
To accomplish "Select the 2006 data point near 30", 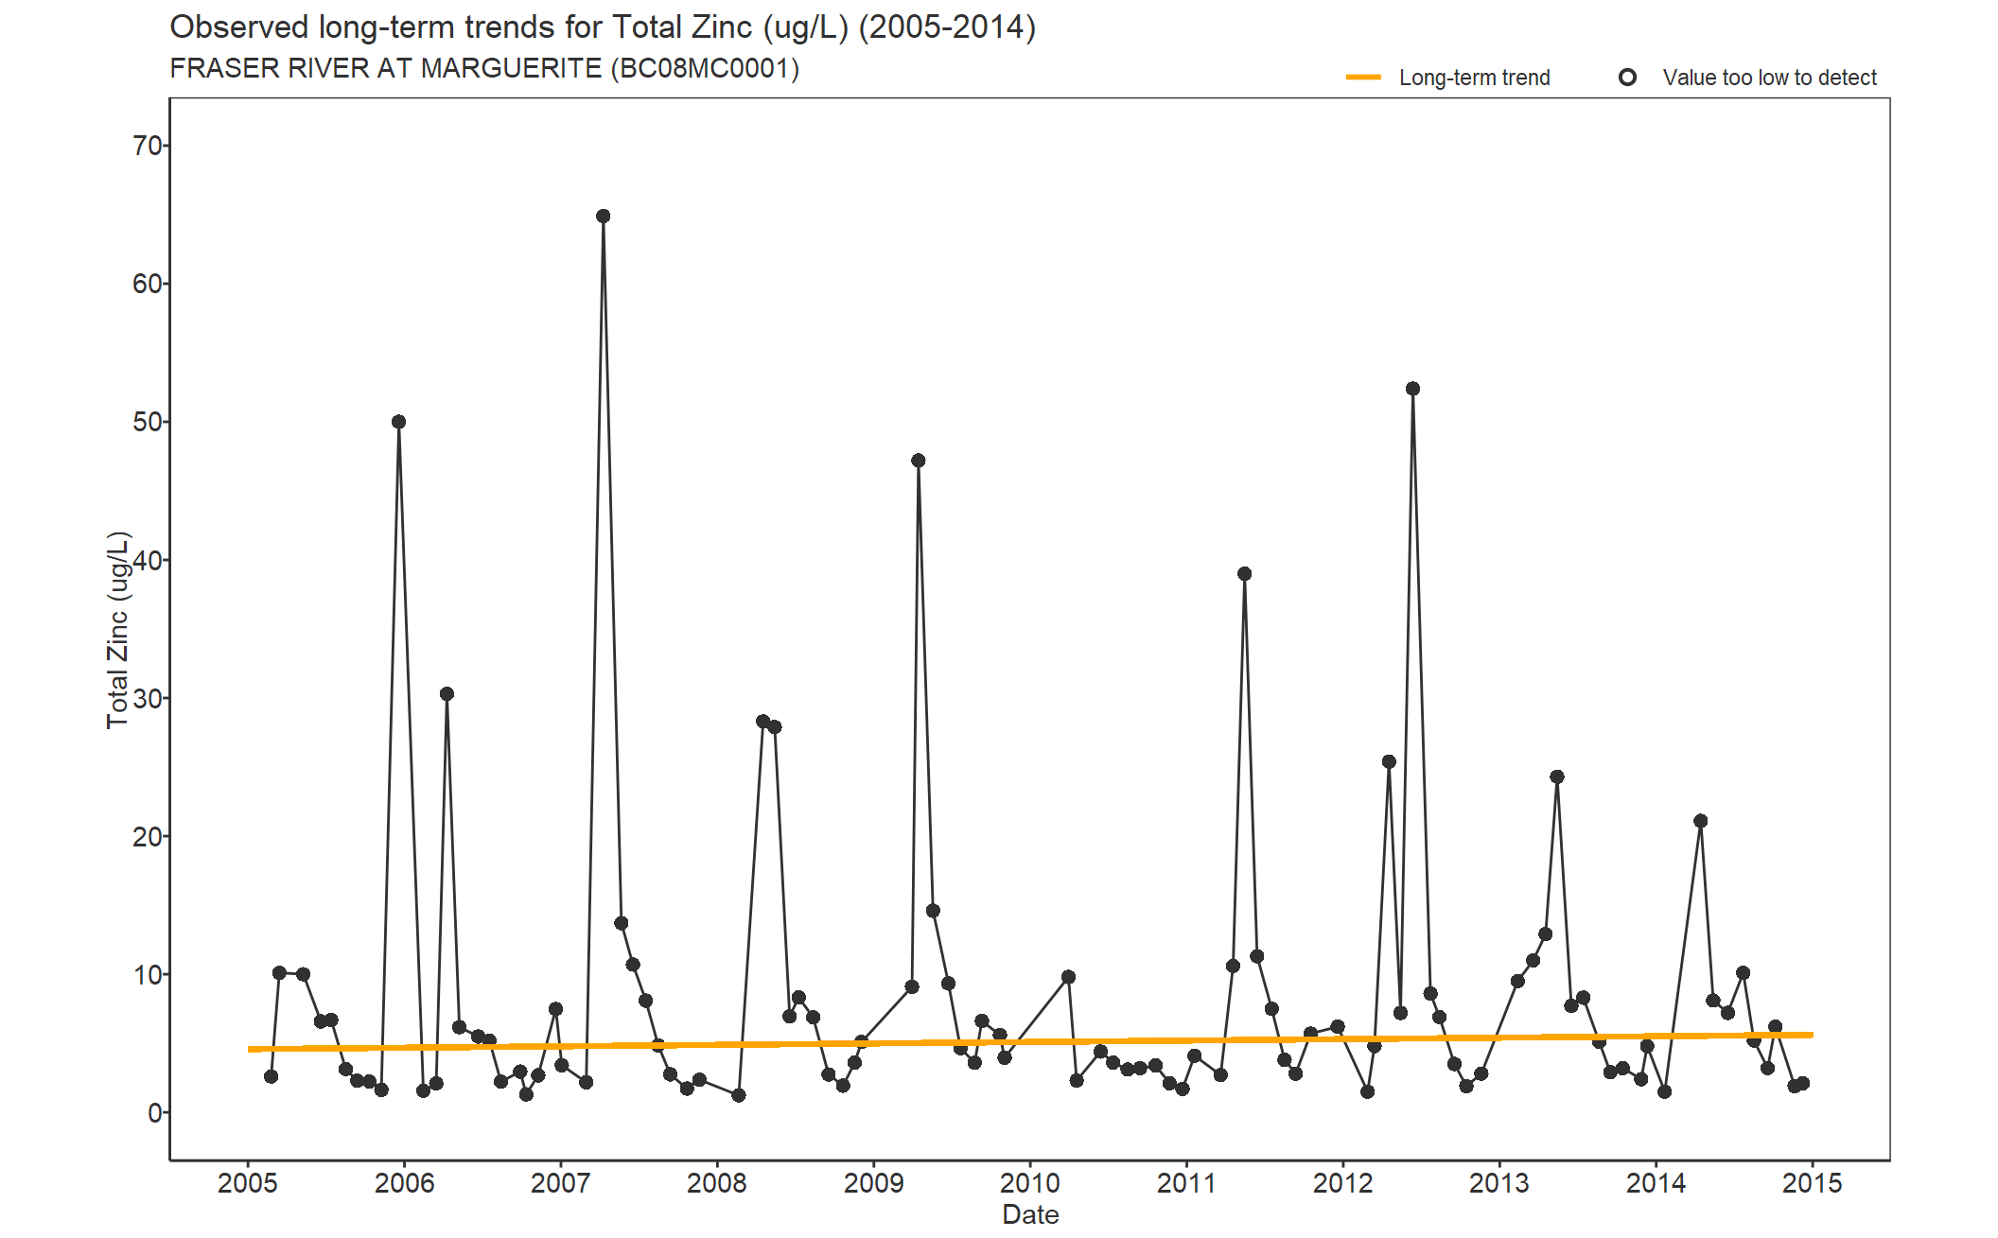I will (447, 694).
